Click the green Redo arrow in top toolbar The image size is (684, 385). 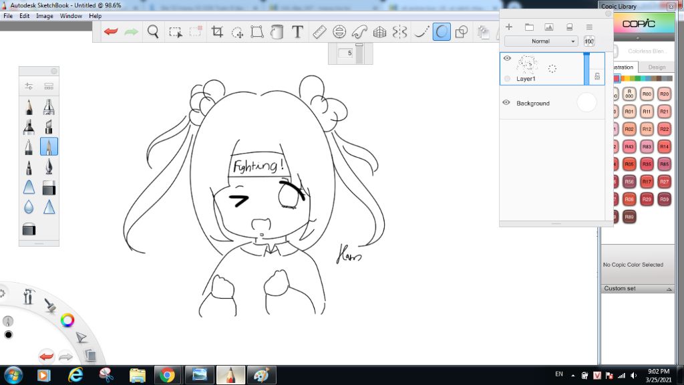pos(132,31)
